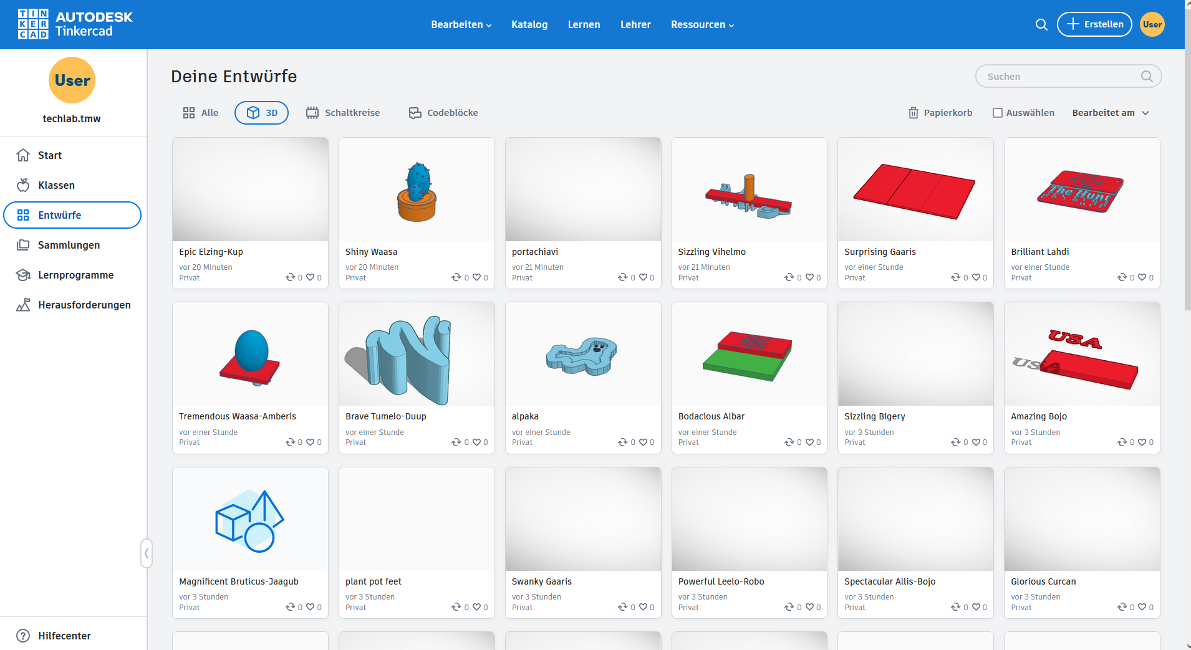This screenshot has width=1191, height=650.
Task: Click the remix icon on Tremendous Waasa-Amberis
Action: click(290, 442)
